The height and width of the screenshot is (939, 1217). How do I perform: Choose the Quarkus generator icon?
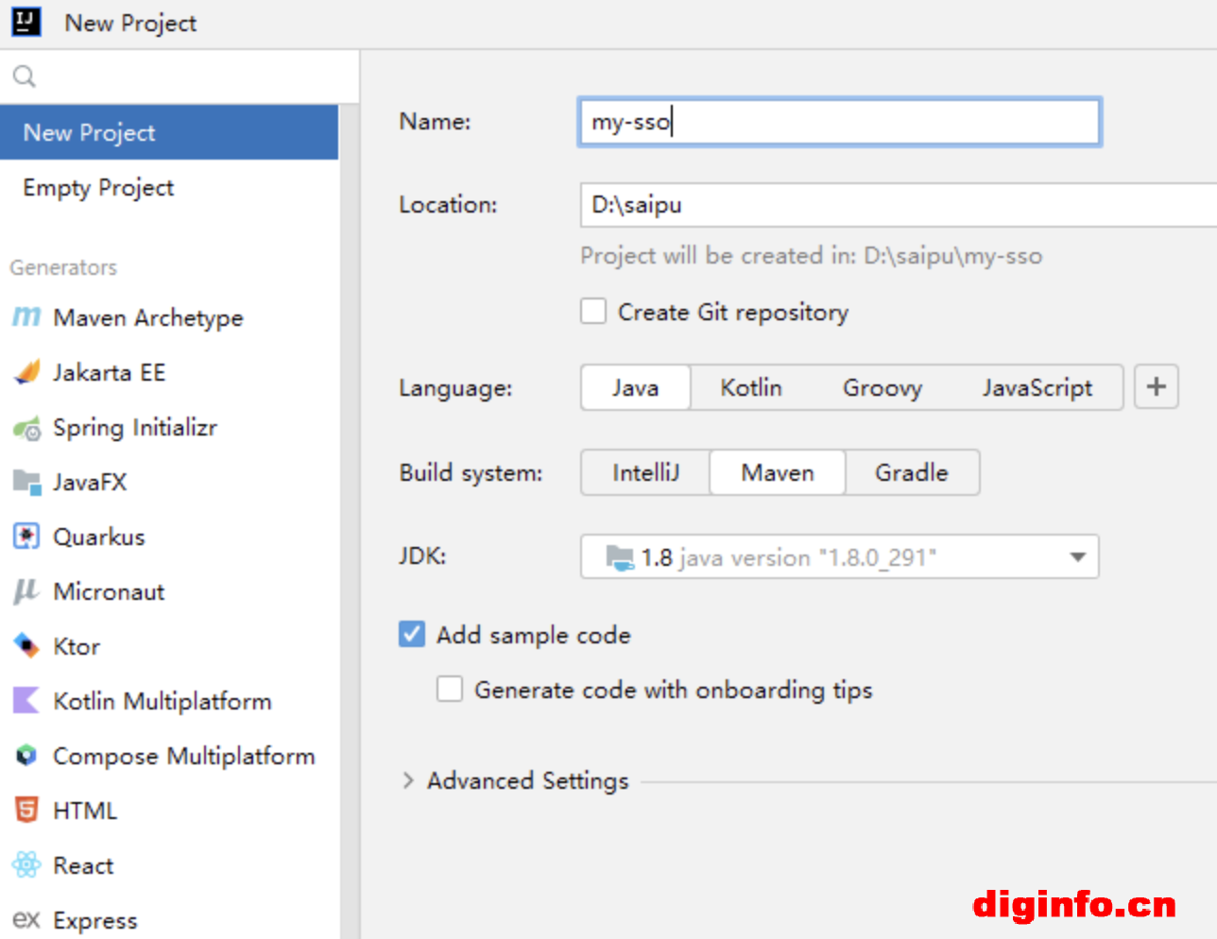26,537
